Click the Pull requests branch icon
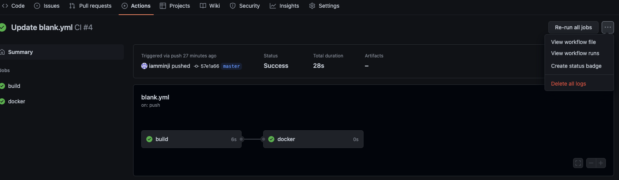 coord(72,6)
